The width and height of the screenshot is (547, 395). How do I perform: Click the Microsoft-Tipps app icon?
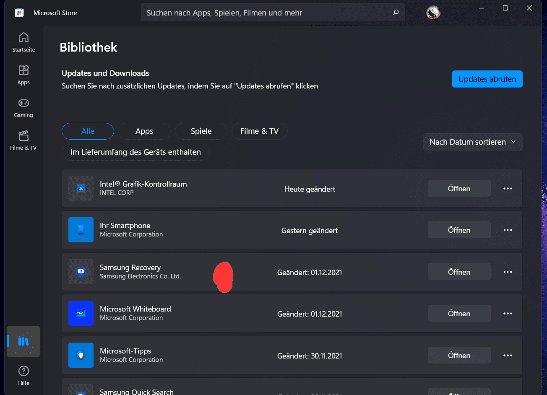click(81, 355)
